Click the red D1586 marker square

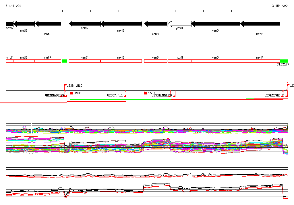pos(71,93)
